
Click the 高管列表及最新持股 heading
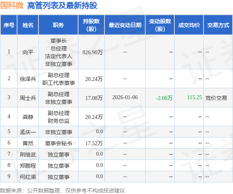(62, 6)
